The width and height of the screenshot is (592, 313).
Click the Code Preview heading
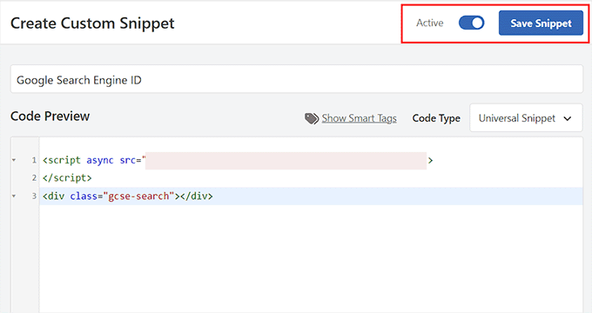point(50,117)
